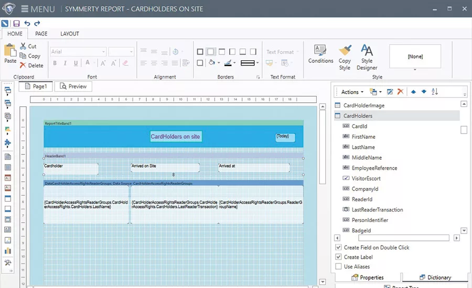
Task: Sort dictionary items alphabetically
Action: (435, 92)
